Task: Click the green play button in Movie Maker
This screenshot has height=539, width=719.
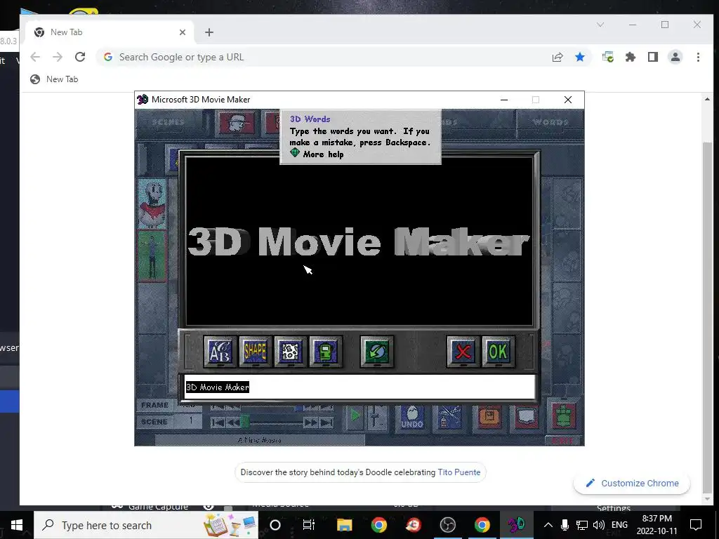Action: (355, 416)
